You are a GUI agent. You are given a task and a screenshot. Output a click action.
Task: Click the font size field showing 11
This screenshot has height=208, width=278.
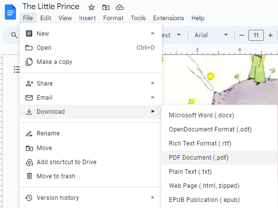(256, 35)
